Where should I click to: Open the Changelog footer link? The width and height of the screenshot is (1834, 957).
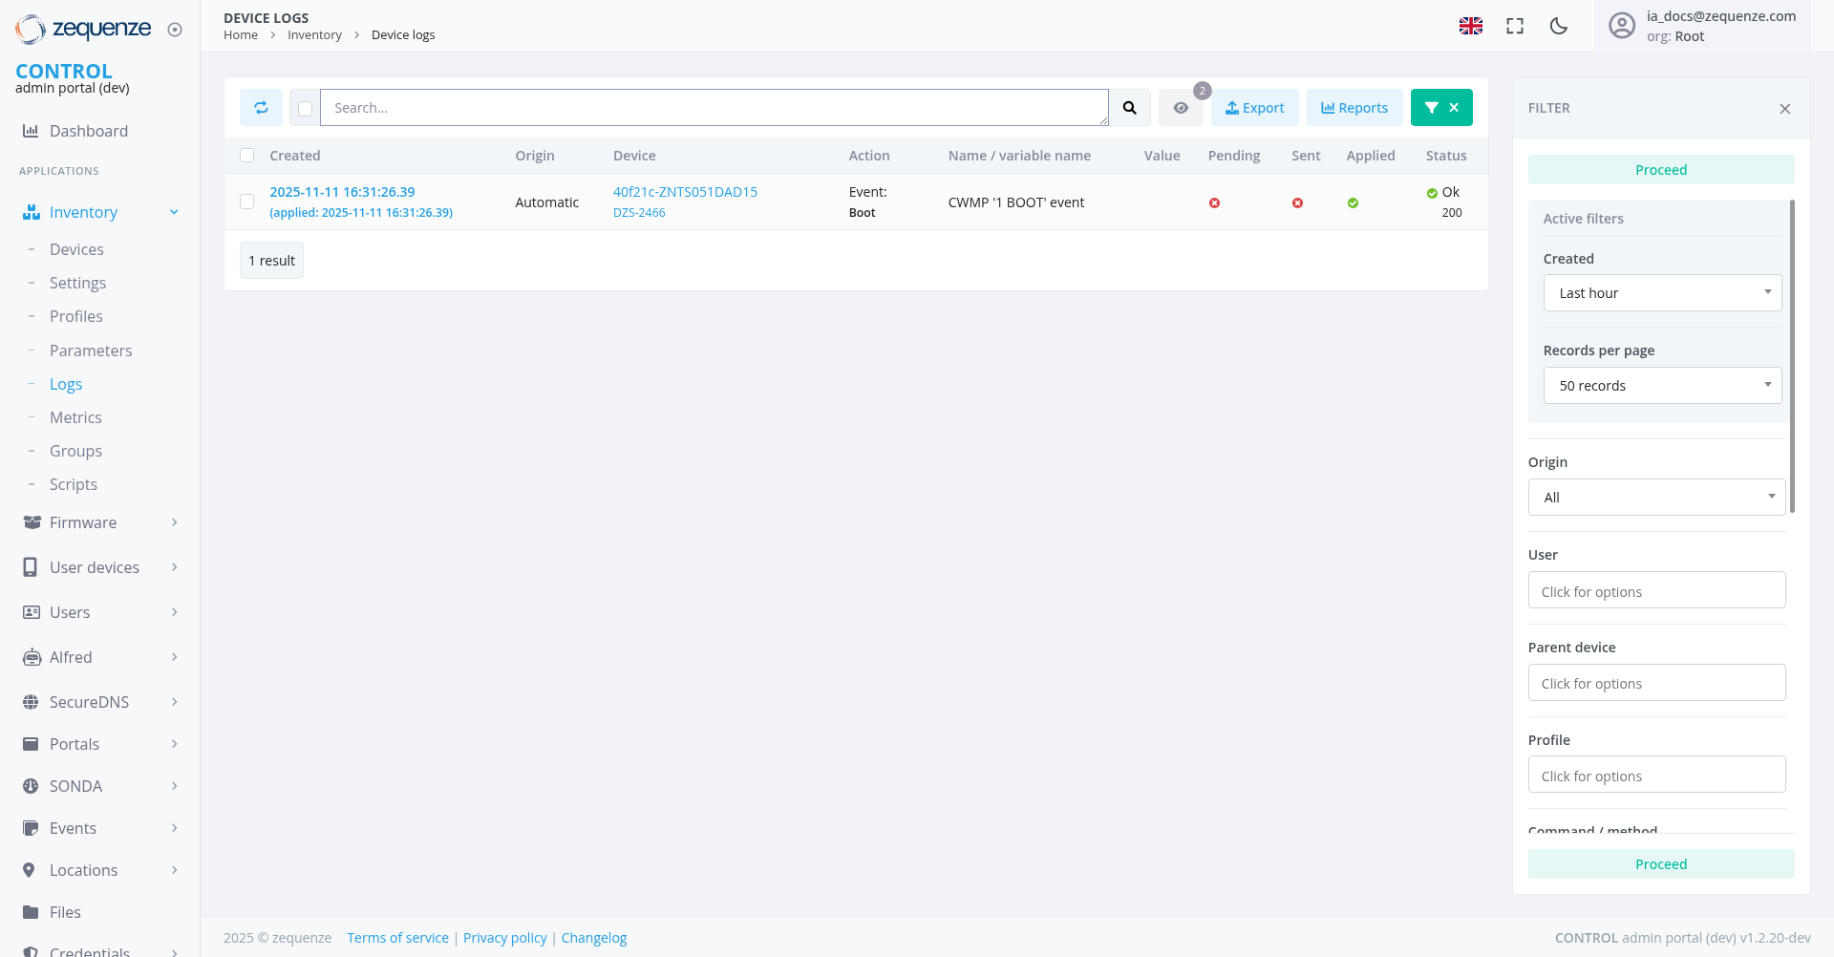[x=594, y=938]
